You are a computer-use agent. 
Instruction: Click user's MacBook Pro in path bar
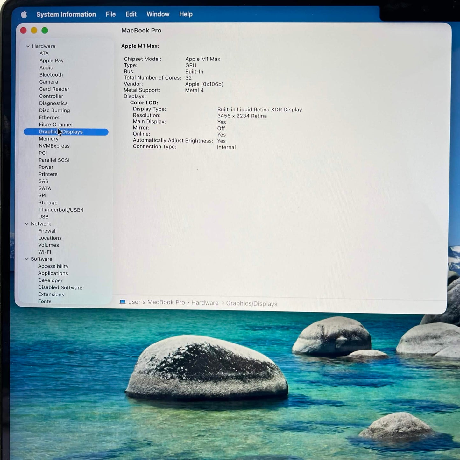coord(156,302)
